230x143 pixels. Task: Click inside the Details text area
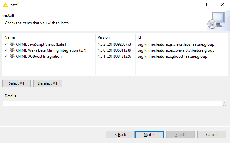tap(112, 103)
